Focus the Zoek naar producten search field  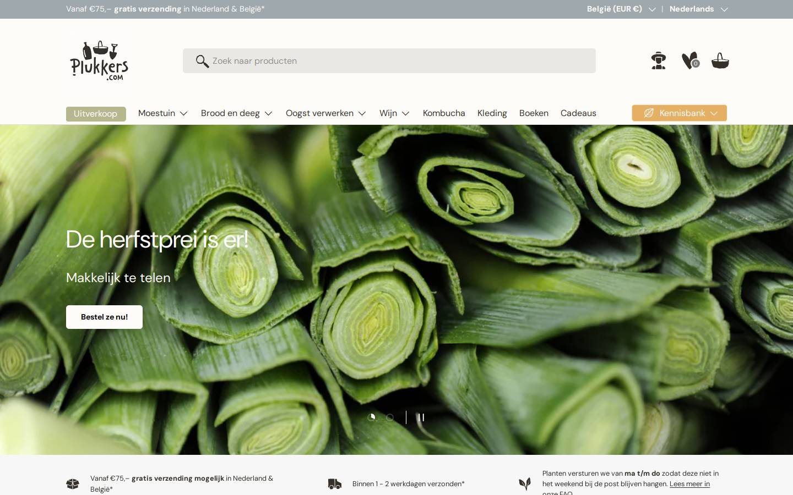point(389,61)
